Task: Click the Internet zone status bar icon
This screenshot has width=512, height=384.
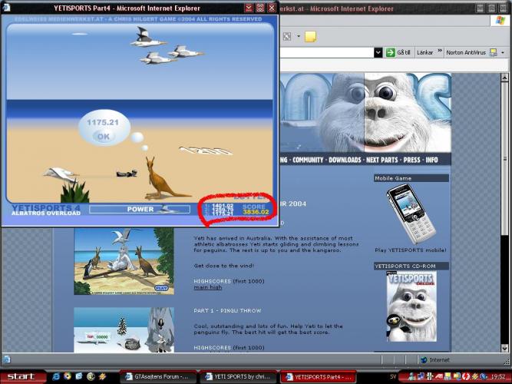Action: [424, 360]
